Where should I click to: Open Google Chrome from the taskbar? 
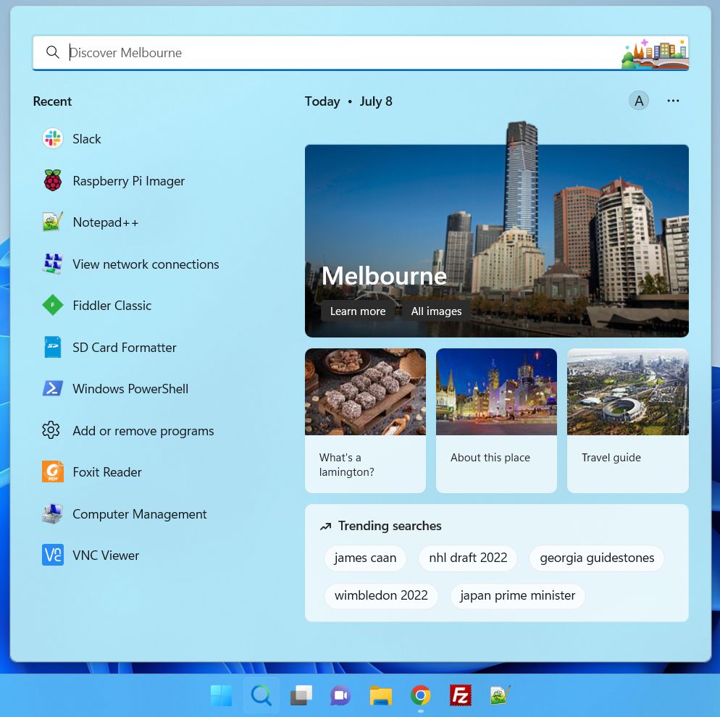coord(420,695)
